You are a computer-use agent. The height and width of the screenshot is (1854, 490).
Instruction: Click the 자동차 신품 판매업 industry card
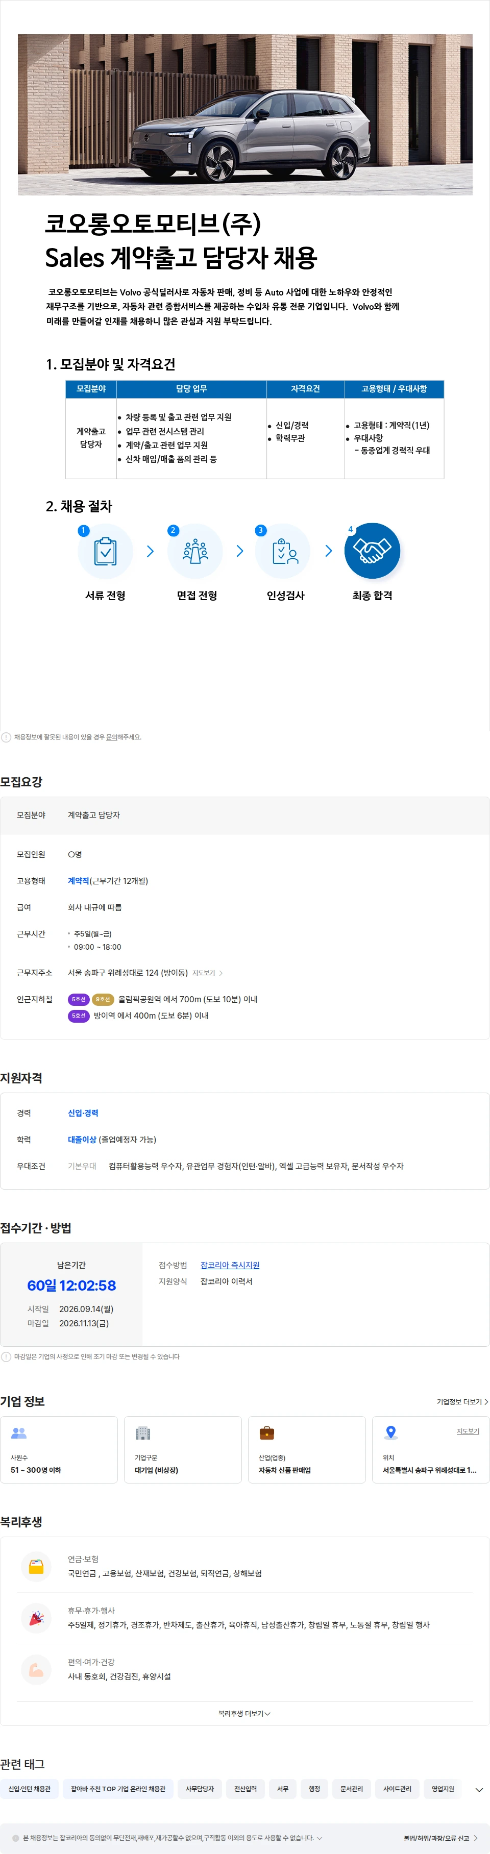pos(307,1449)
